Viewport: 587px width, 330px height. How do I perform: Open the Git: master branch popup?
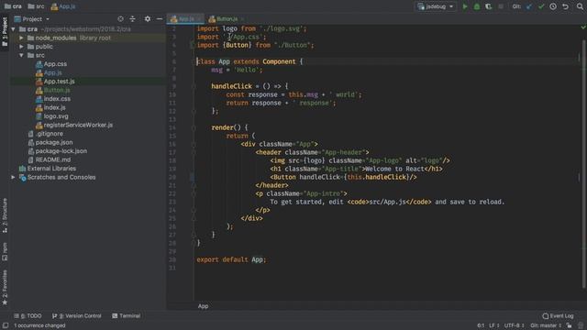pos(546,325)
